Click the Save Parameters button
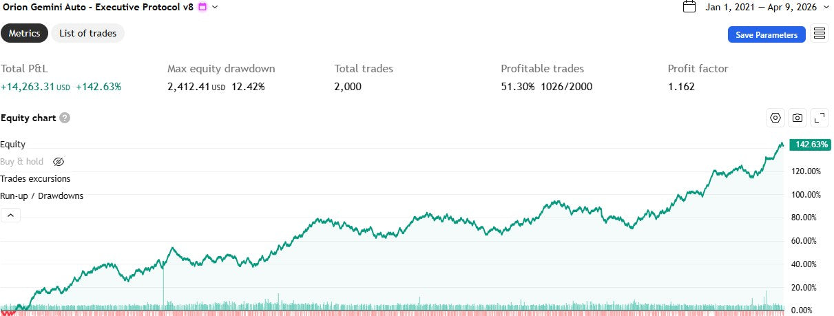Screen dimensions: 834x316 [x=767, y=34]
